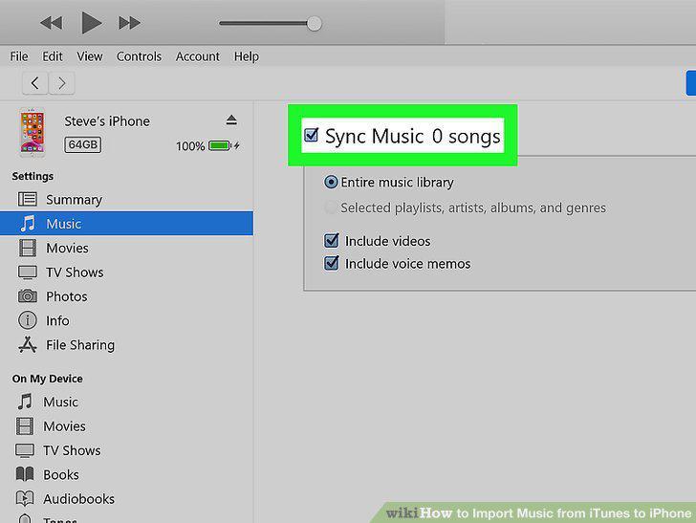Image resolution: width=696 pixels, height=523 pixels.
Task: Select Entire music library radio button
Action: [331, 182]
